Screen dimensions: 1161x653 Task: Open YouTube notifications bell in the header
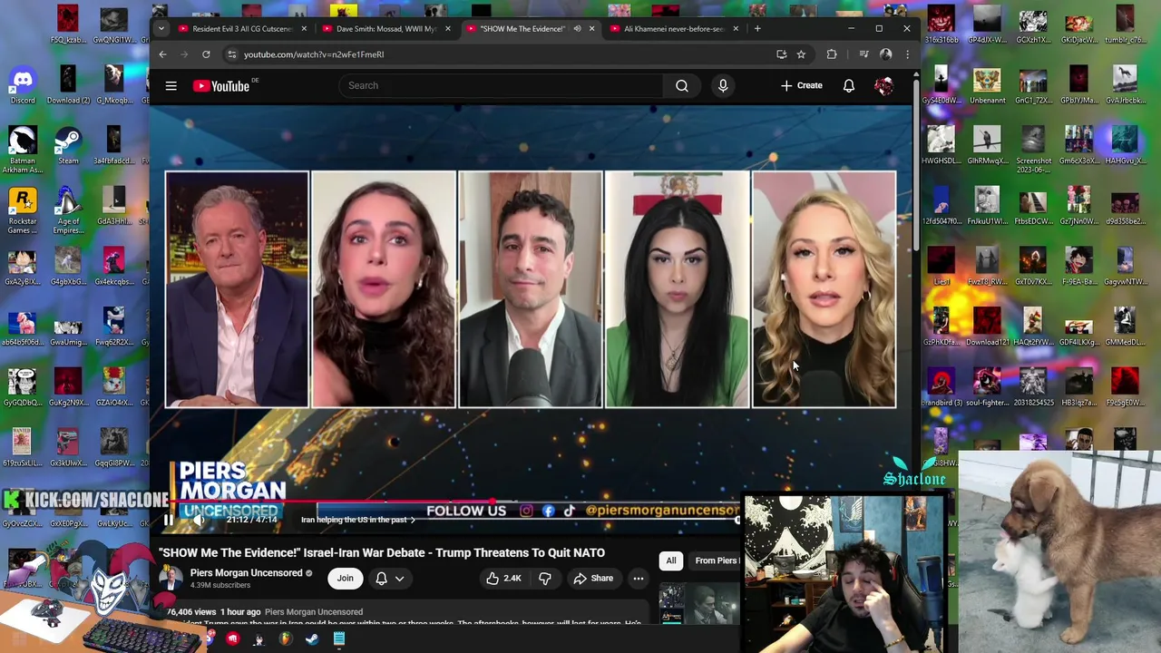point(849,86)
